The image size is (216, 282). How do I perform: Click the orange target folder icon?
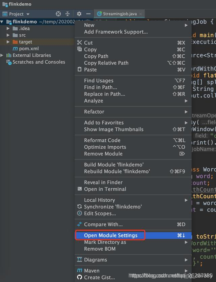tap(15, 42)
